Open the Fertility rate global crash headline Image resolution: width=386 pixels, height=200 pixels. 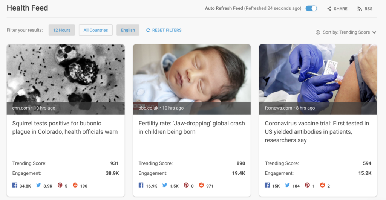click(191, 128)
